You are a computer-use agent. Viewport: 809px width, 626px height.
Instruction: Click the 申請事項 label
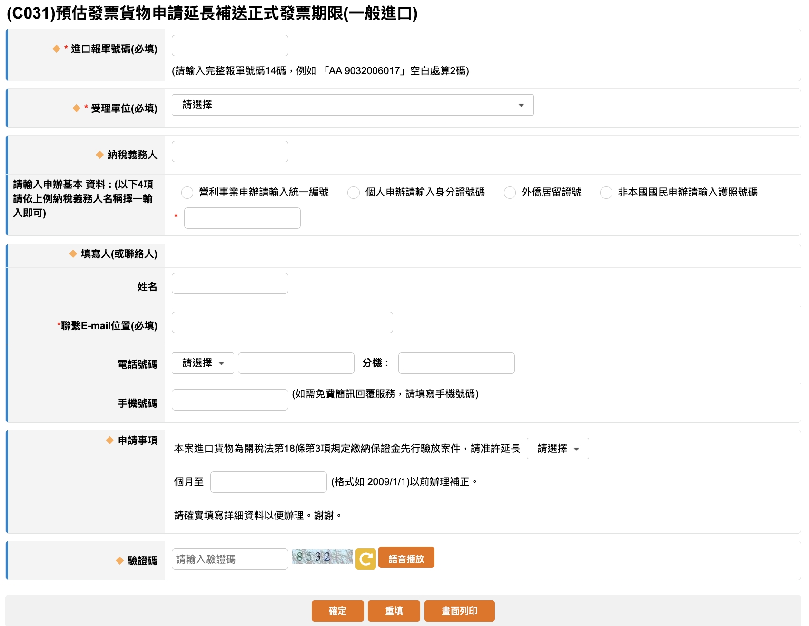pyautogui.click(x=138, y=440)
